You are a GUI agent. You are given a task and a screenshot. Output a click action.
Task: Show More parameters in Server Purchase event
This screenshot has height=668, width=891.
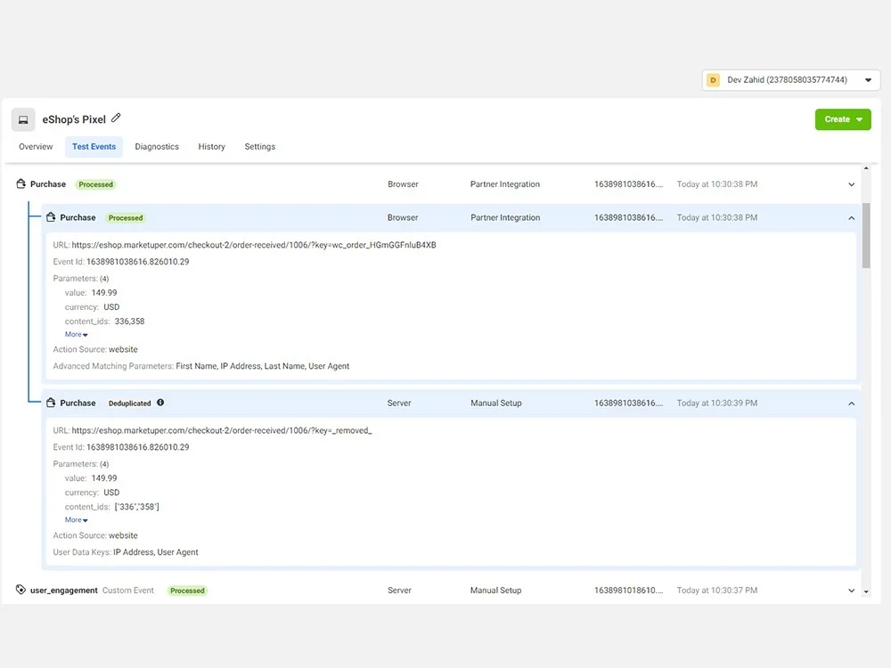76,520
